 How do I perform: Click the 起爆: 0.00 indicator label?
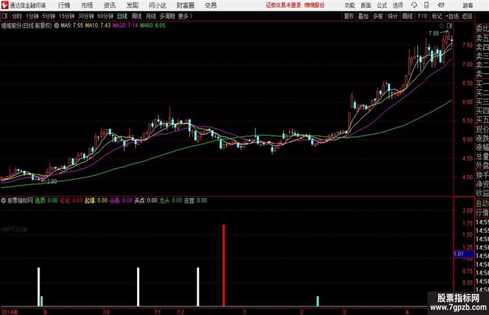point(96,201)
